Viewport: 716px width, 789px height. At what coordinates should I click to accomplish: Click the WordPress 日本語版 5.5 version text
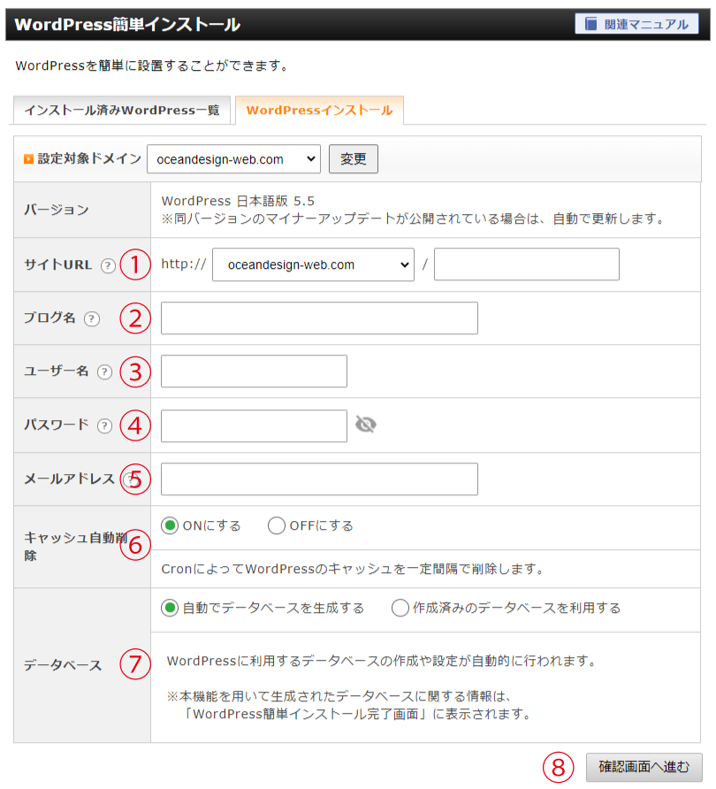click(x=238, y=201)
